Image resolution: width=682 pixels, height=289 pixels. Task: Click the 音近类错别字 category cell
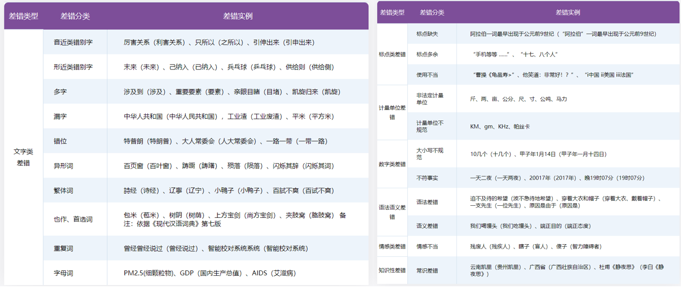[x=73, y=42]
